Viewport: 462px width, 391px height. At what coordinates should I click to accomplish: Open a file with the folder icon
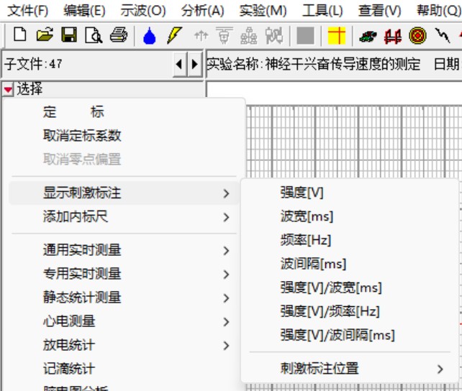tap(45, 35)
